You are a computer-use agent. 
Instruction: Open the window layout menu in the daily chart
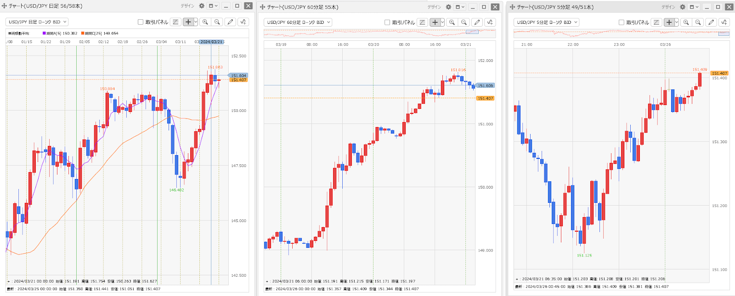click(213, 6)
